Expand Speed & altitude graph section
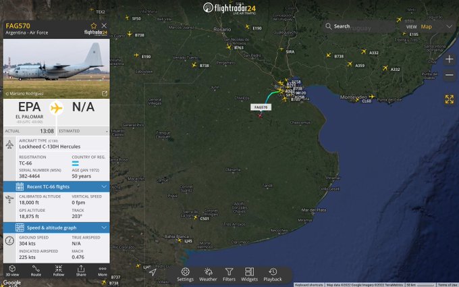This screenshot has width=459, height=287. click(57, 228)
